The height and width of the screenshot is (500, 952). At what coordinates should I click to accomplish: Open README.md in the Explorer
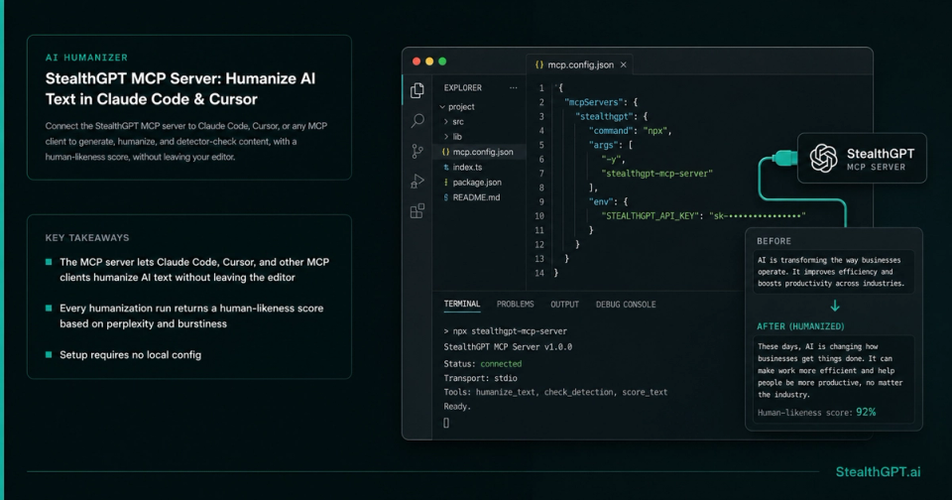pyautogui.click(x=472, y=197)
